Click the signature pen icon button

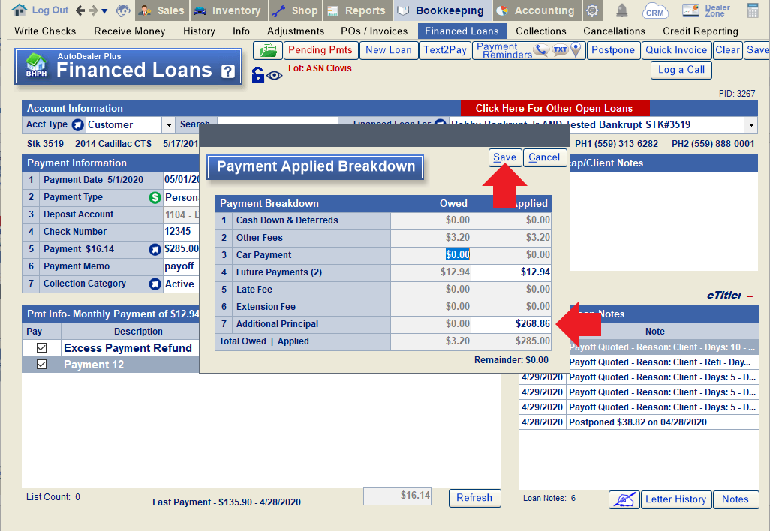coord(624,499)
